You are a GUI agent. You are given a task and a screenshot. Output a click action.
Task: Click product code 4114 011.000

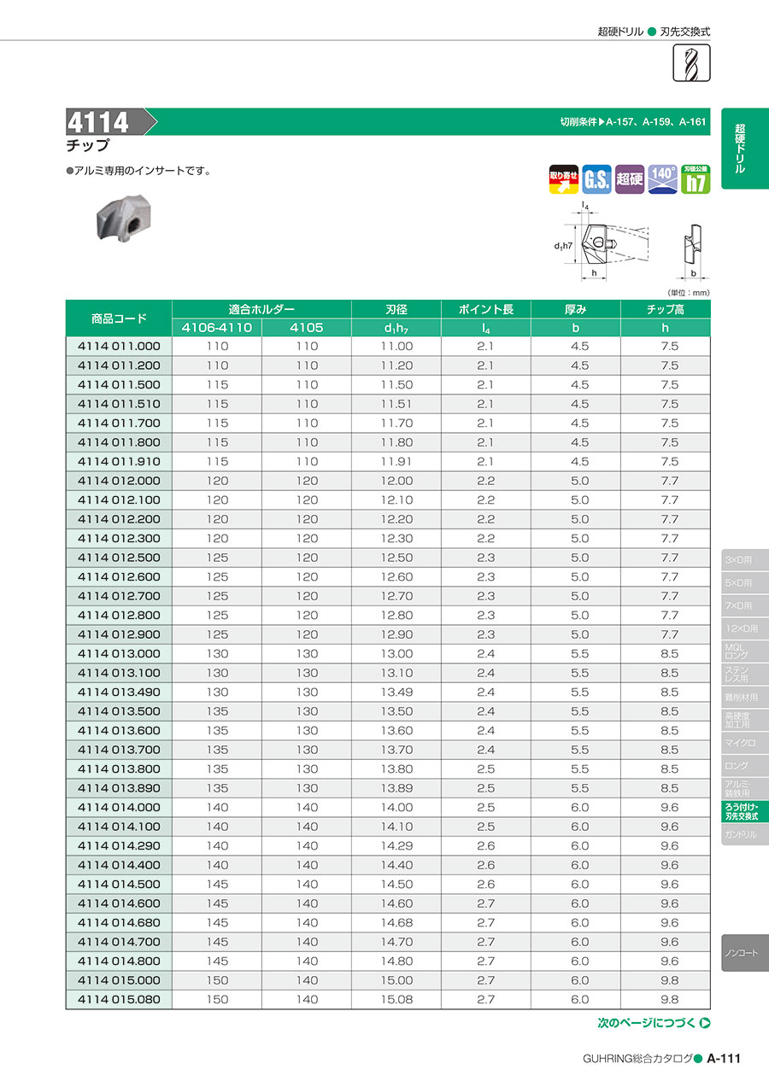(119, 347)
